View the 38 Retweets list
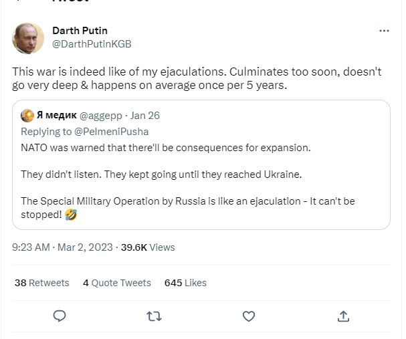This screenshot has height=339, width=406. [x=42, y=283]
